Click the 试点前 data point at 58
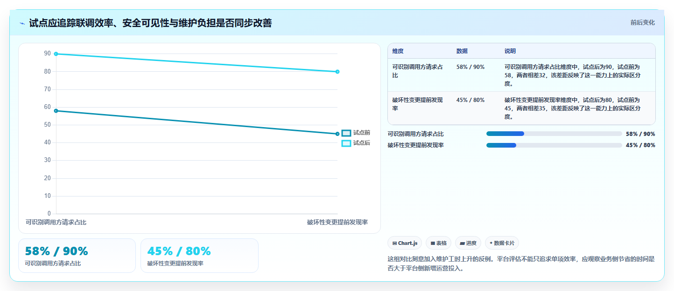This screenshot has height=291, width=674. (x=56, y=111)
